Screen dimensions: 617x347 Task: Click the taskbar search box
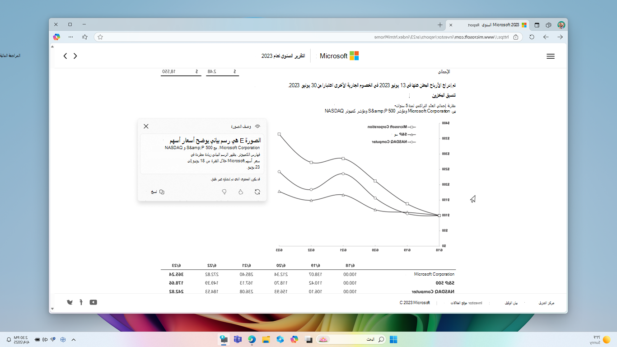point(351,339)
